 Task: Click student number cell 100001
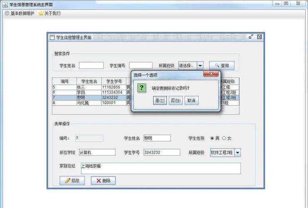click(114, 103)
